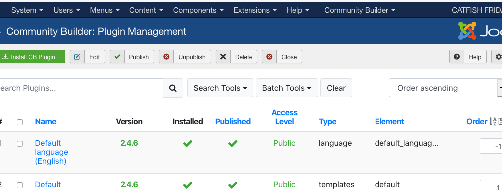This screenshot has height=194, width=502.
Task: Sort by Name column header
Action: click(x=45, y=121)
